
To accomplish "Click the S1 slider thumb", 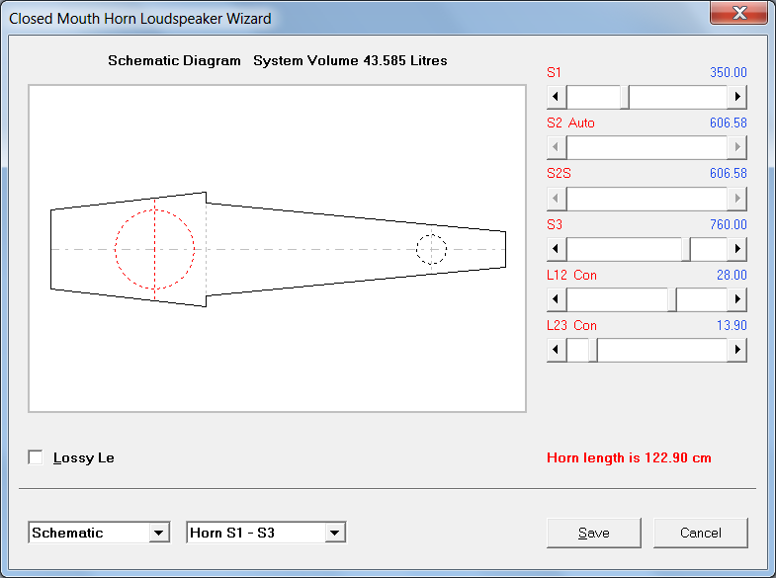I will 625,97.
